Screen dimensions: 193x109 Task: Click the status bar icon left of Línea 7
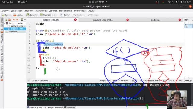(29, 81)
